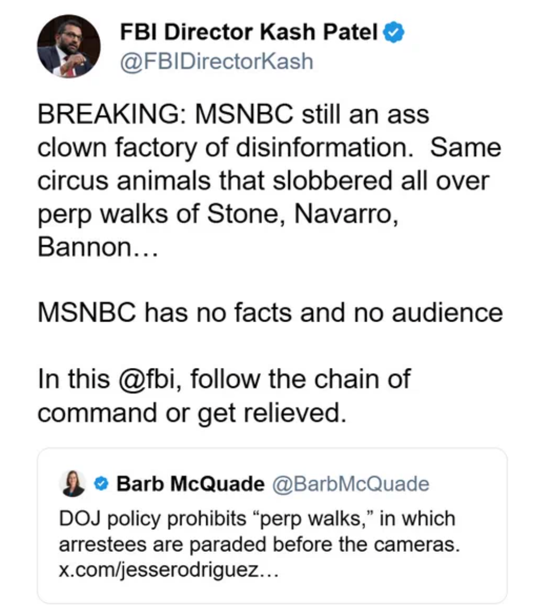Image resolution: width=557 pixels, height=607 pixels.
Task: Click the line 'clown factory of disinformation'
Action: (225, 148)
